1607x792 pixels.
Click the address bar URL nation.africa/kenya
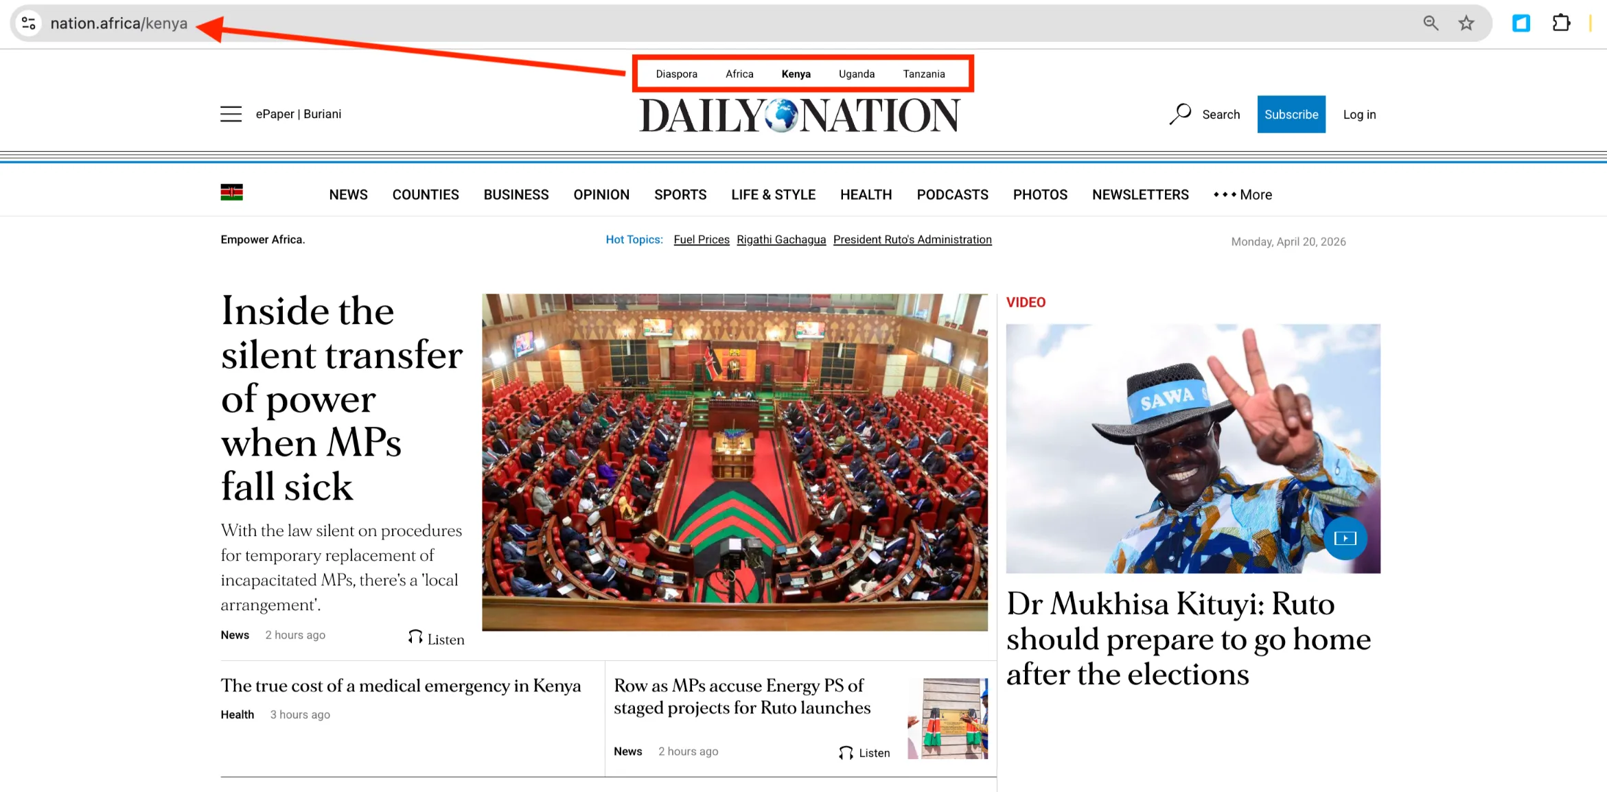[x=119, y=23]
